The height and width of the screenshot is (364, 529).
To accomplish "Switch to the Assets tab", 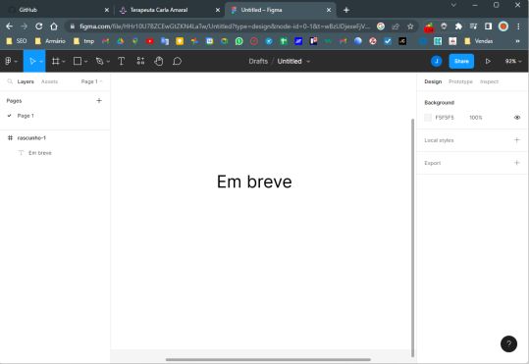I will [x=50, y=81].
